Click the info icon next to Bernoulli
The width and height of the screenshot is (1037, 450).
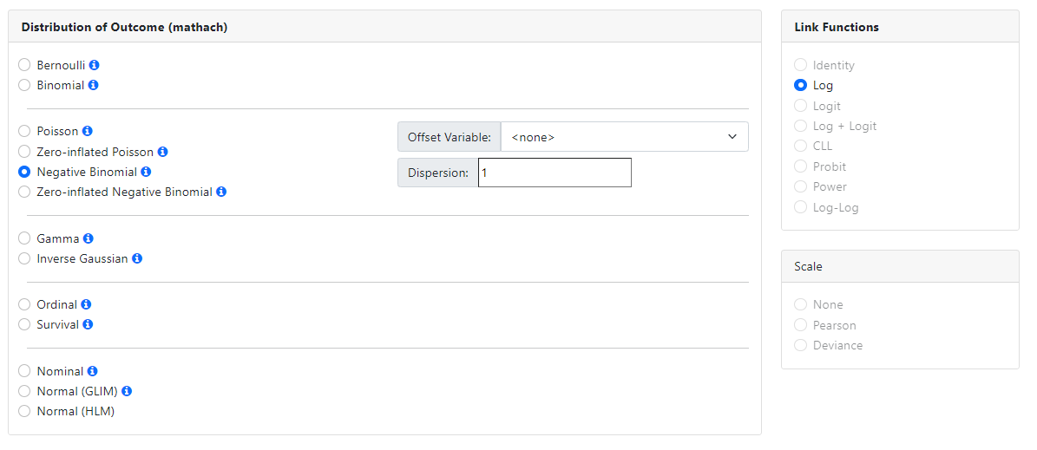(x=95, y=65)
